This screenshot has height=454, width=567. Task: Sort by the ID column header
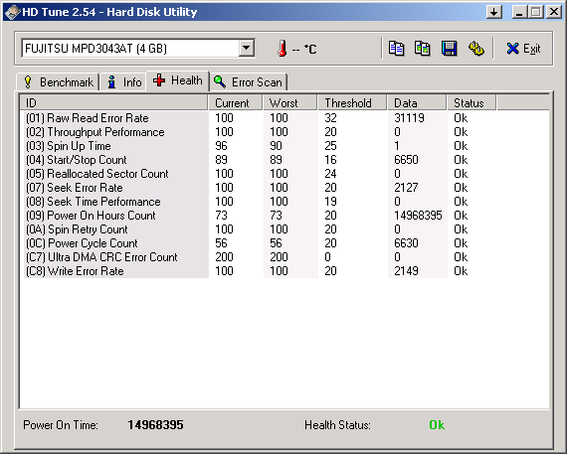tap(114, 103)
